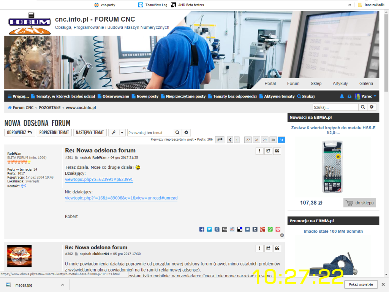
Task: Share post #301 on VK
Action: [x=247, y=229]
